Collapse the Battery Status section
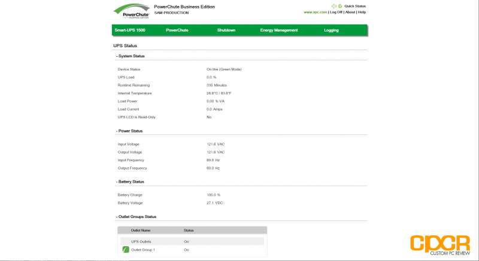479x261 pixels. [x=130, y=182]
